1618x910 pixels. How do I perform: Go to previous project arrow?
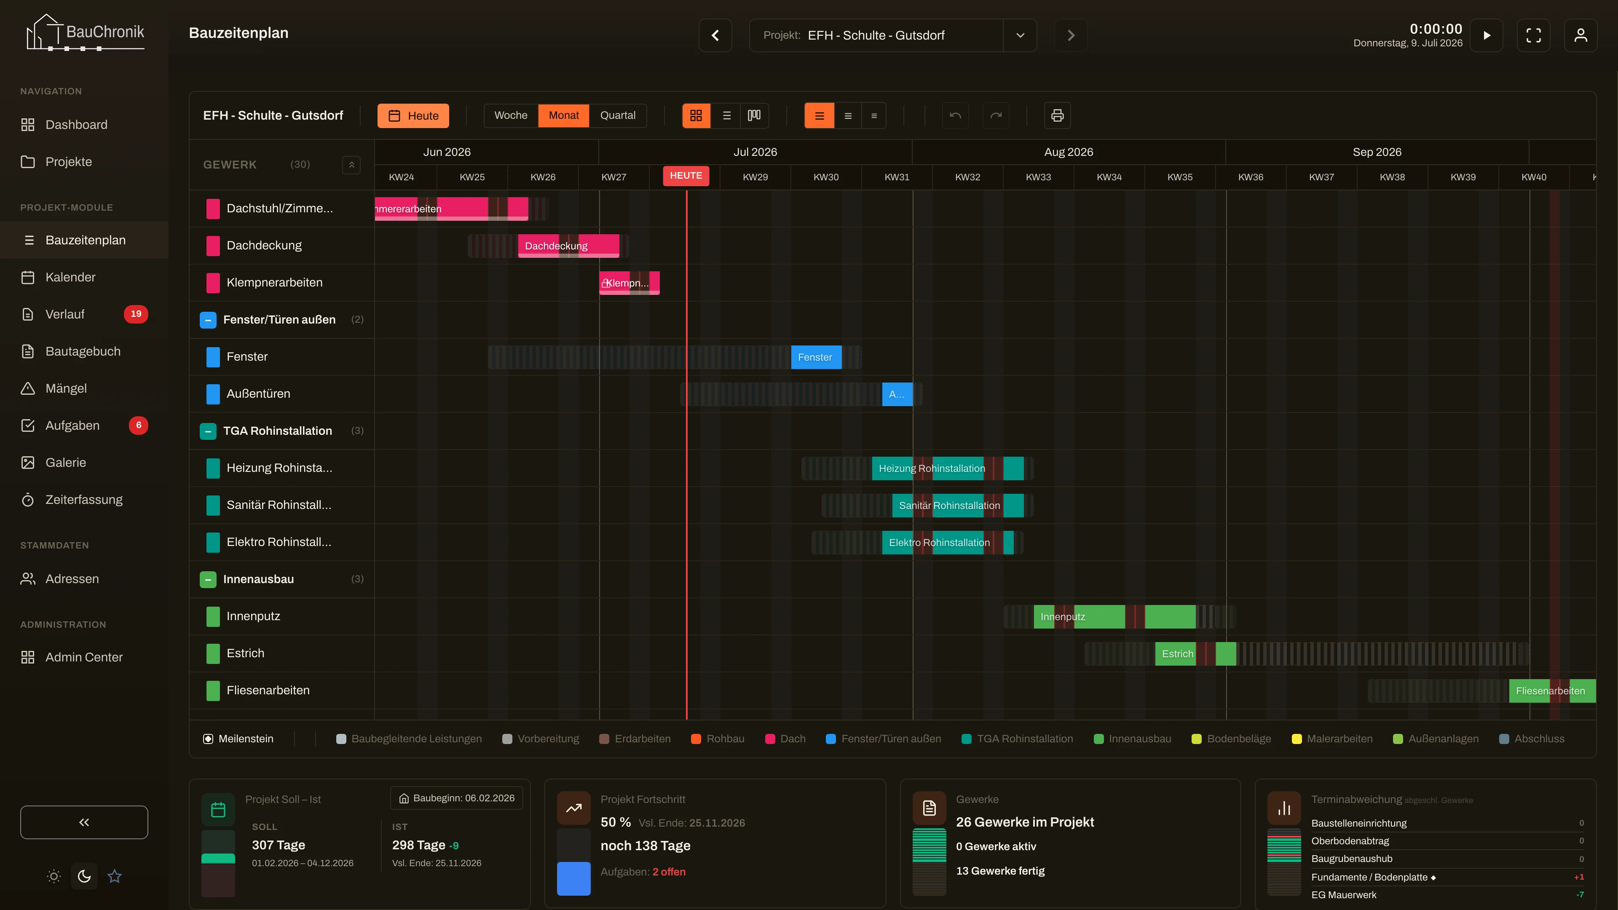point(715,35)
